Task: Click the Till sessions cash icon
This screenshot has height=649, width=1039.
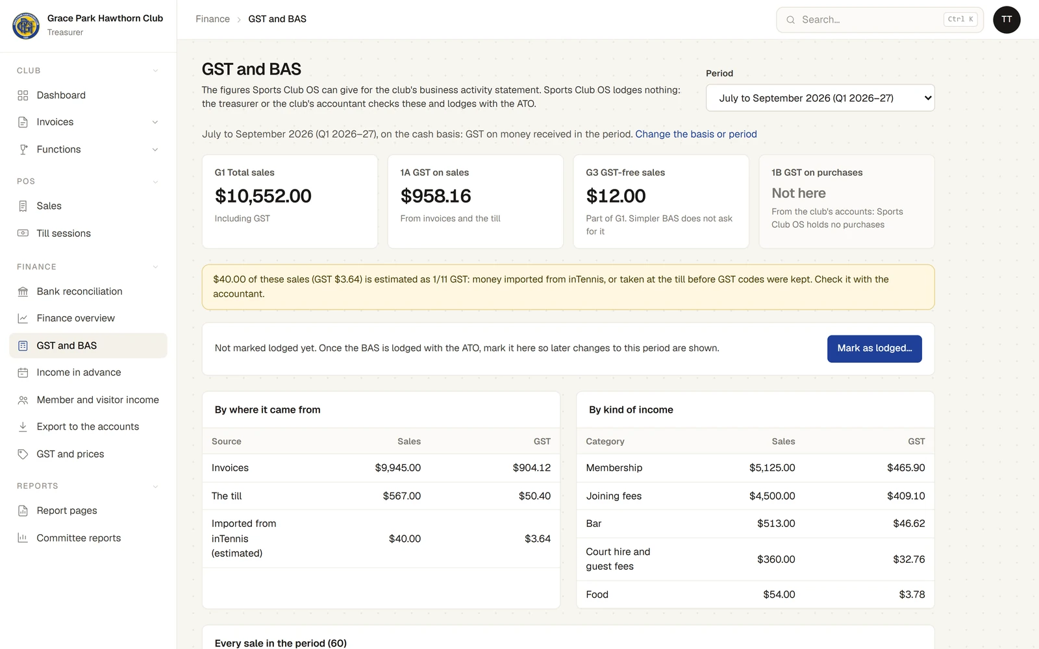Action: 23,233
